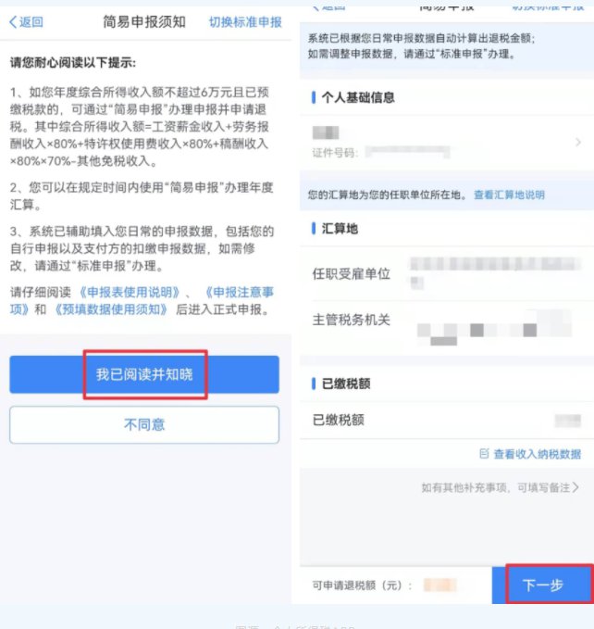Screen dimensions: 594x629
Task: Tap the 证件号码 field in personal info
Action: (380, 153)
